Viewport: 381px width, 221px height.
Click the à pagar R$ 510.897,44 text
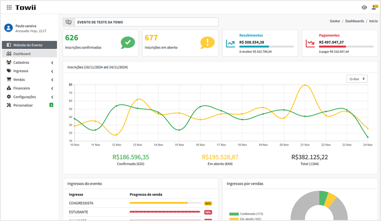334,51
